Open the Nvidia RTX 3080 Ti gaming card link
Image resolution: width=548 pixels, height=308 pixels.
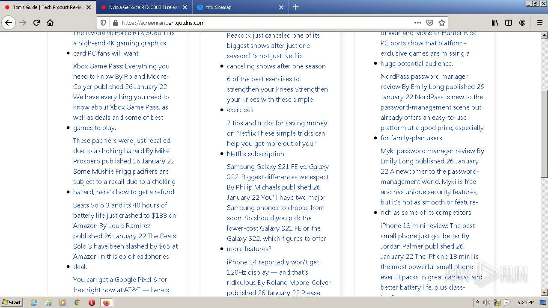point(124,43)
